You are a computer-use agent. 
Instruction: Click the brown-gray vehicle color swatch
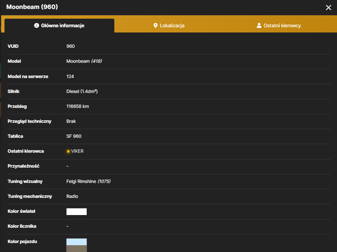pyautogui.click(x=77, y=249)
